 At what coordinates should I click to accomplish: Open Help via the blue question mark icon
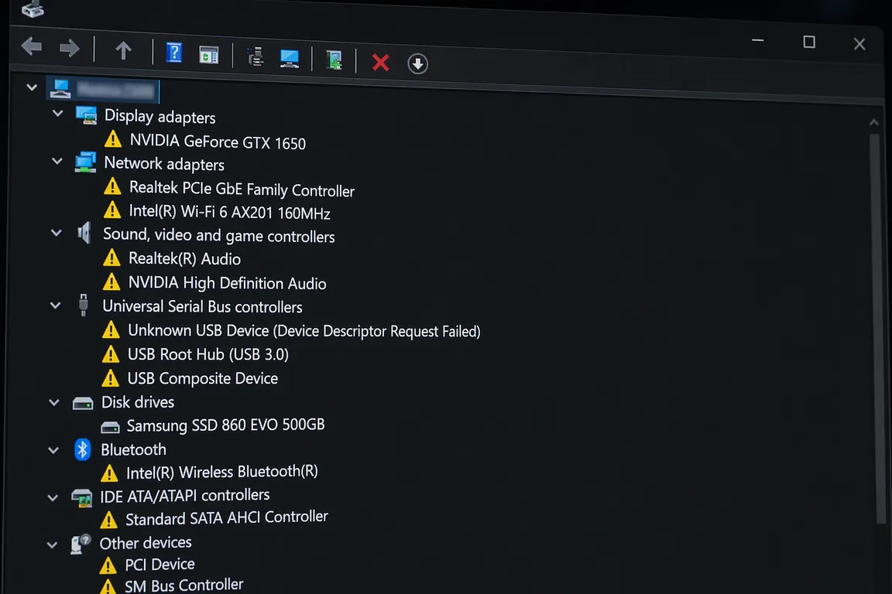coord(174,53)
